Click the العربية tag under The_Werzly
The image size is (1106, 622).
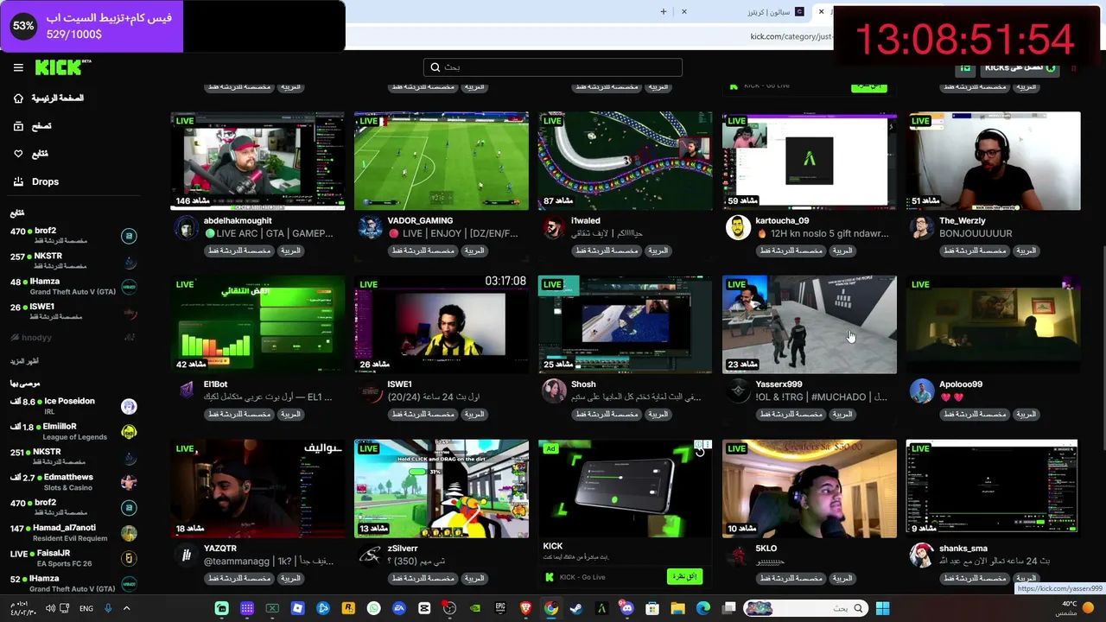1026,251
